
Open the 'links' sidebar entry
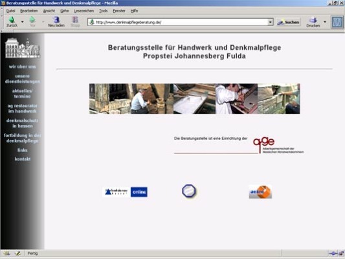click(23, 150)
